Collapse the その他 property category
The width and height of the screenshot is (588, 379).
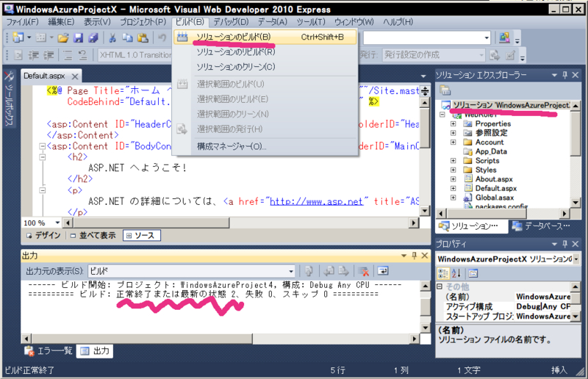(440, 286)
